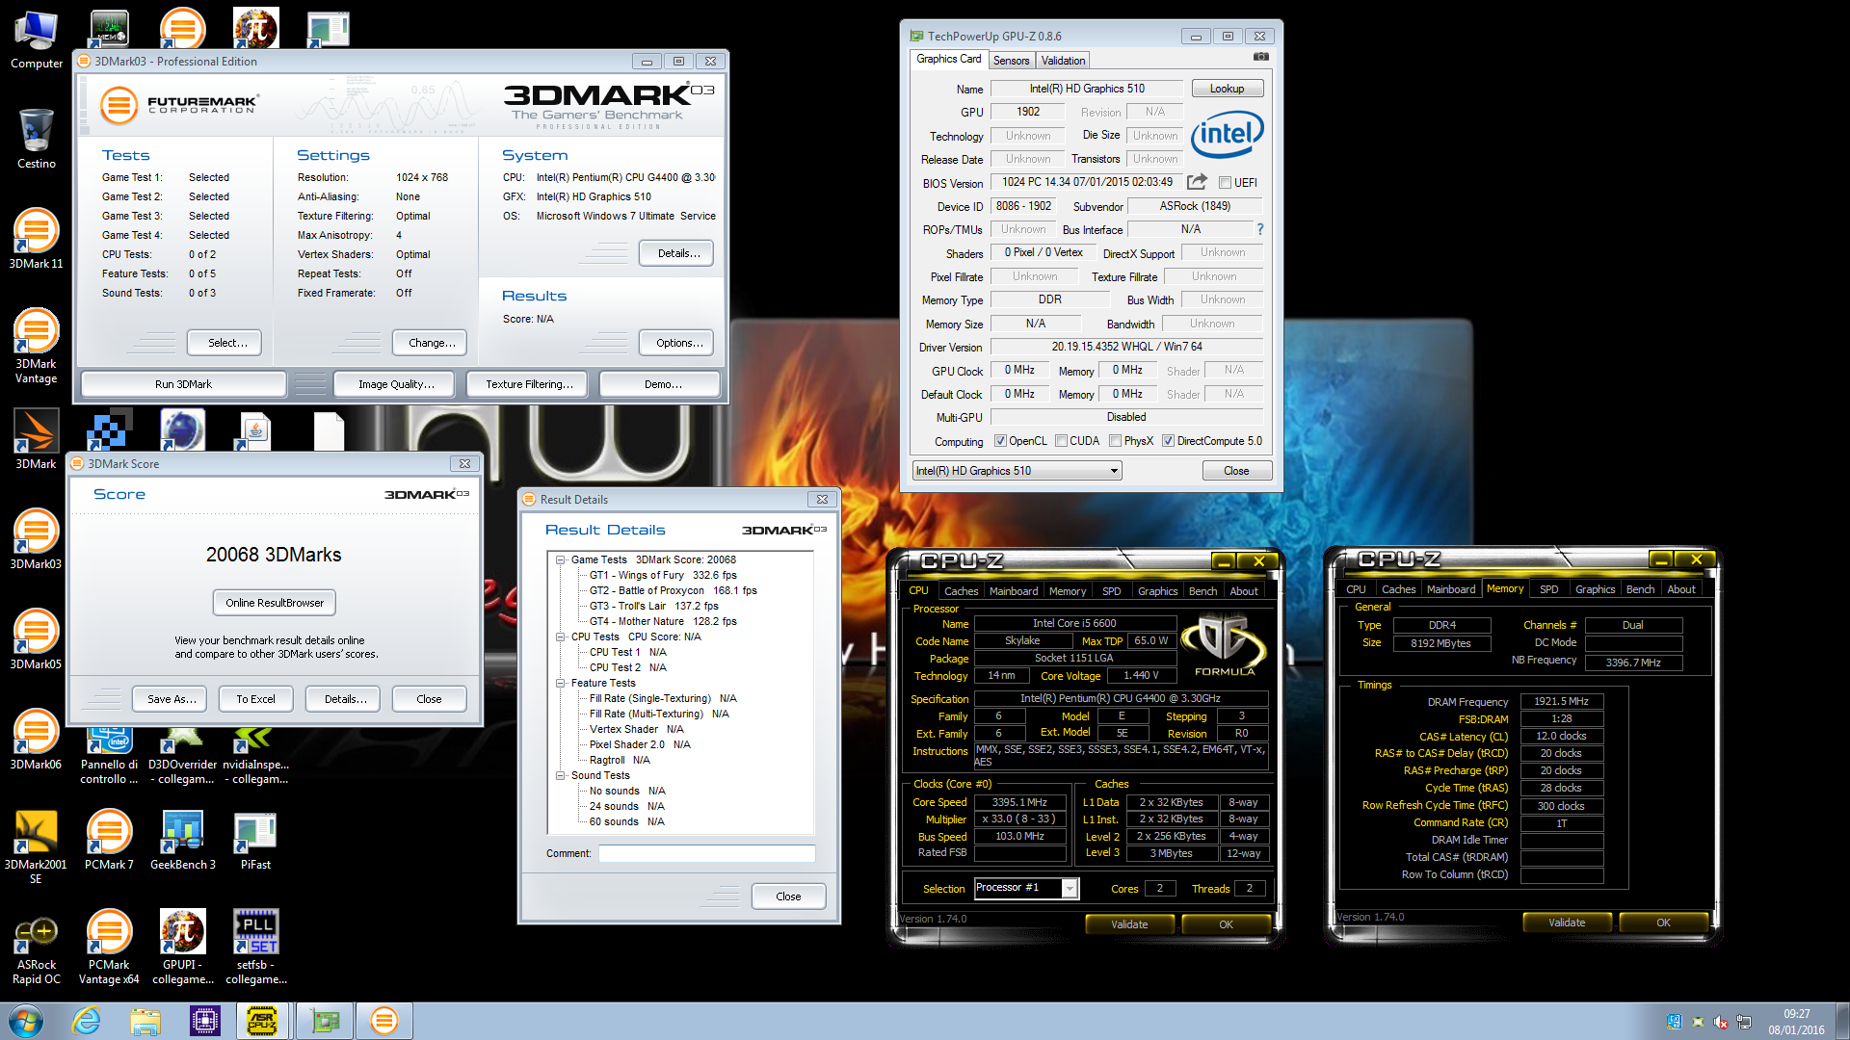Click the Show desktop strip on taskbar
The width and height of the screenshot is (1850, 1040).
point(1842,1021)
